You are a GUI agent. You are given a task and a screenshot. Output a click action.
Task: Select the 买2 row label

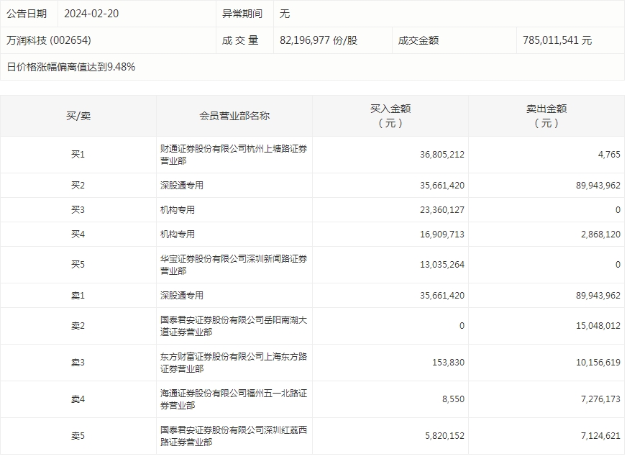point(78,186)
